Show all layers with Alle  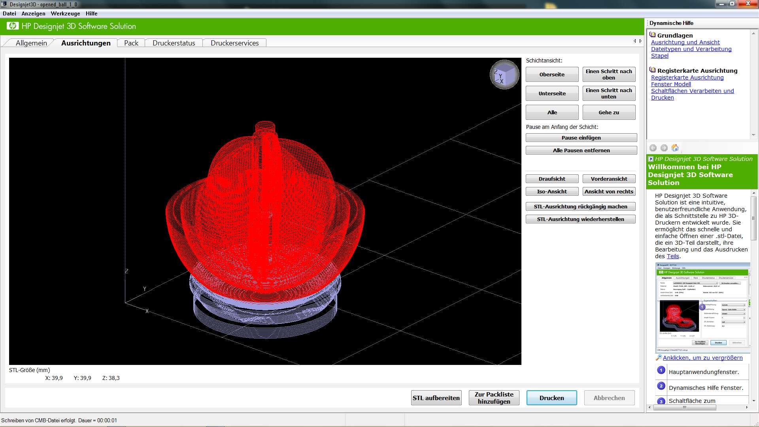(x=552, y=112)
